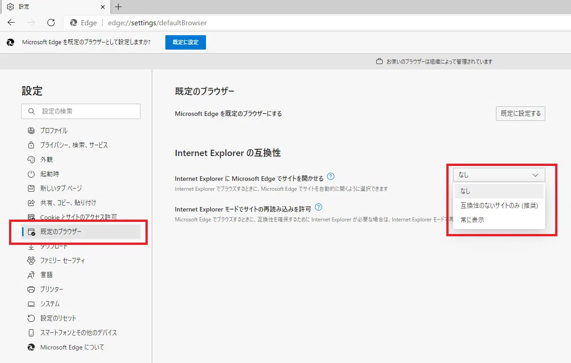Click the 設定のリセット reset icon
The image size is (571, 363).
[x=31, y=318]
